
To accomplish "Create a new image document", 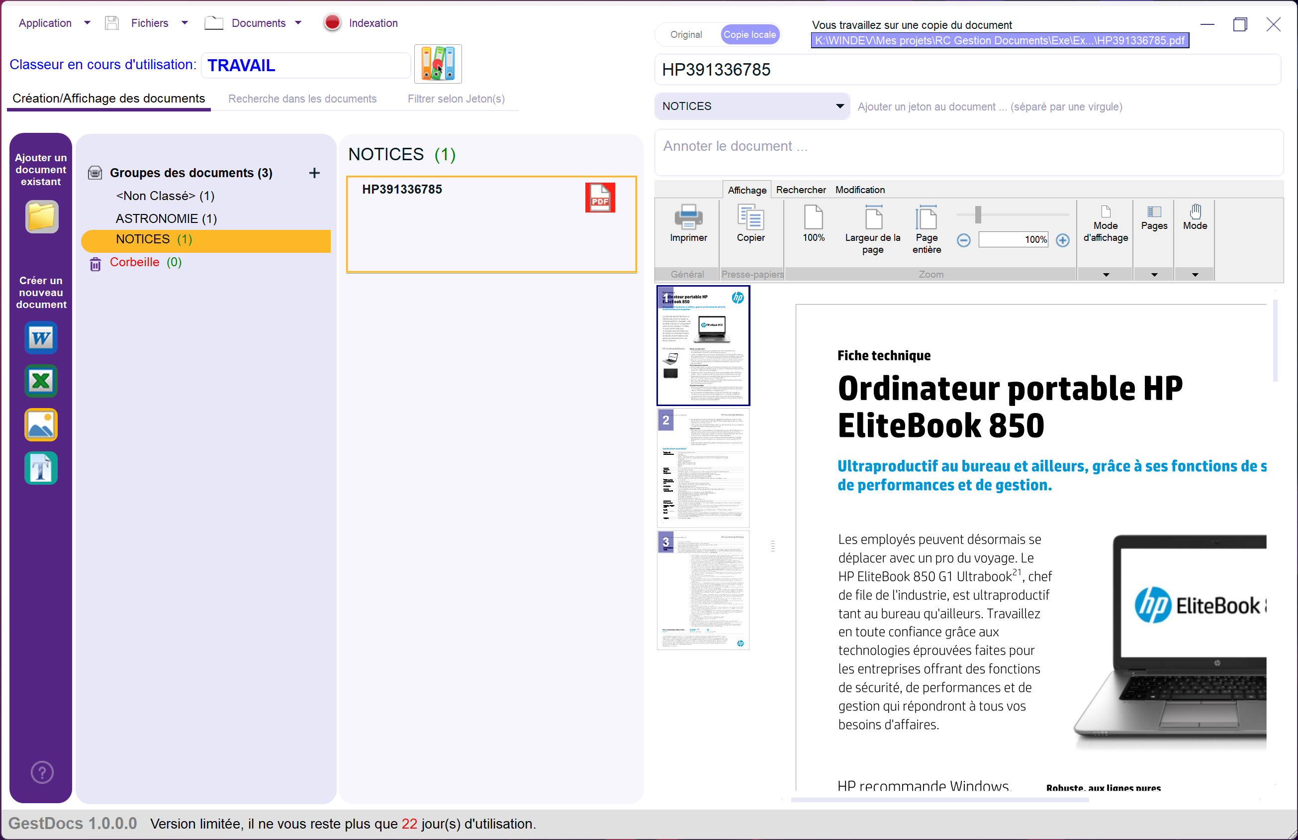I will pyautogui.click(x=40, y=424).
